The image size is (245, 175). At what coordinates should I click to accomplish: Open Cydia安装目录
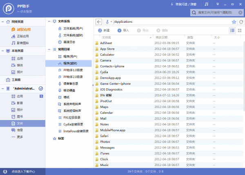(69, 125)
